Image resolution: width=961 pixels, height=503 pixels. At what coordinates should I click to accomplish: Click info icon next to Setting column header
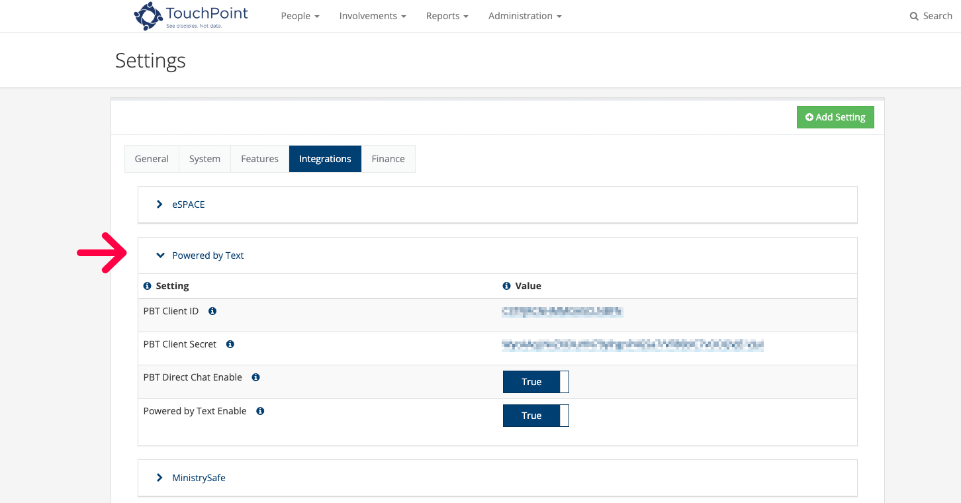tap(147, 285)
